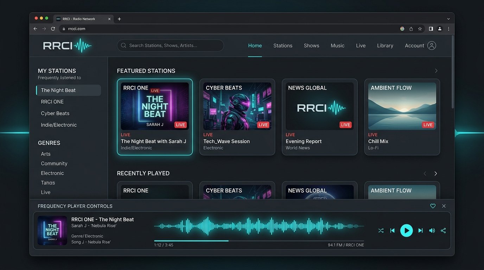Viewport: 484px width, 270px height.
Task: Open the browser profile icon in toolbar
Action: point(440,29)
